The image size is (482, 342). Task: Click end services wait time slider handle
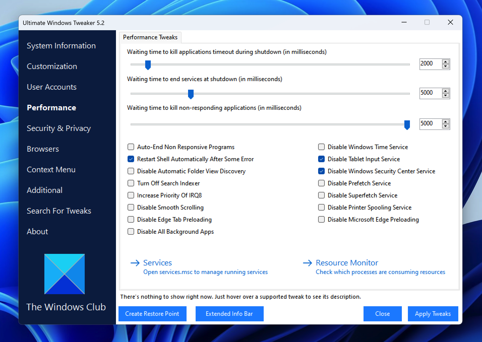point(191,94)
